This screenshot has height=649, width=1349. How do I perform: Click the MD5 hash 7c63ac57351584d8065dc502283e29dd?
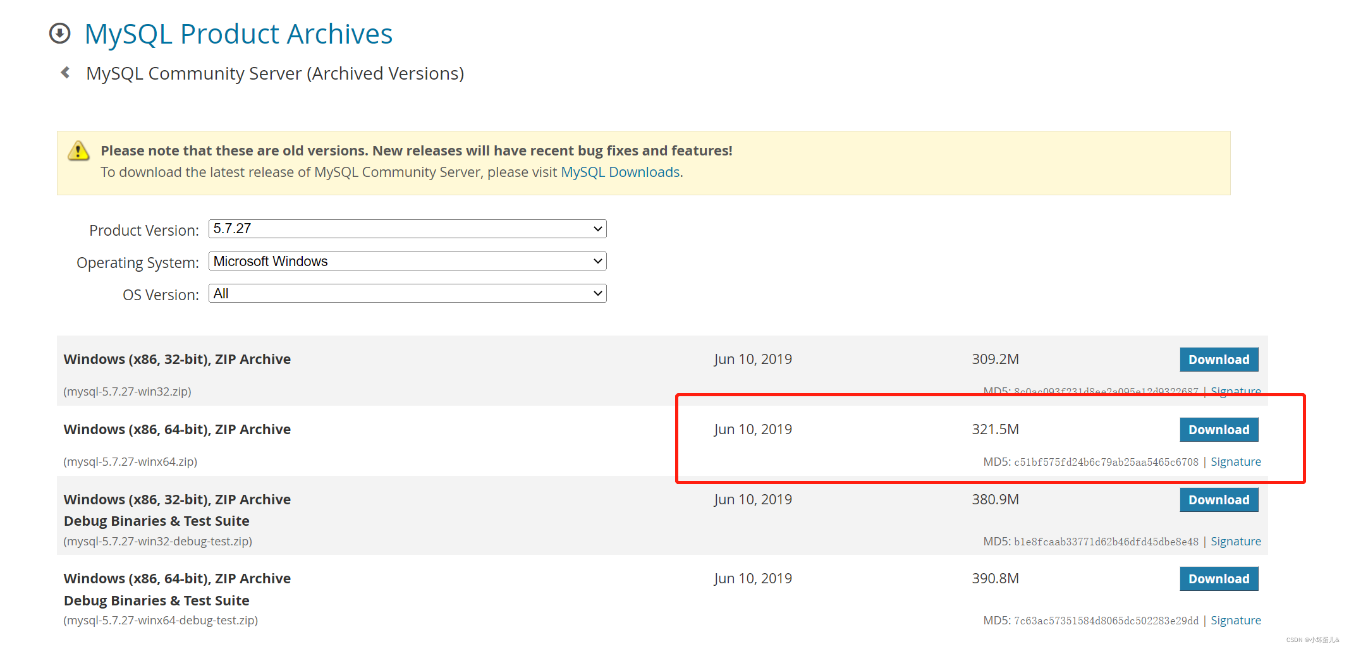point(1106,621)
